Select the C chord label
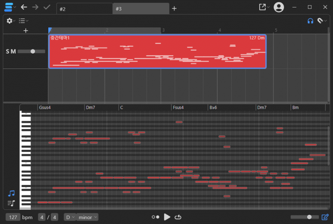 pyautogui.click(x=122, y=107)
